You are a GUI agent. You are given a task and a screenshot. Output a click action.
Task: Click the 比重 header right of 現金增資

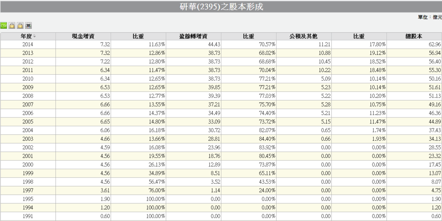pyautogui.click(x=139, y=36)
